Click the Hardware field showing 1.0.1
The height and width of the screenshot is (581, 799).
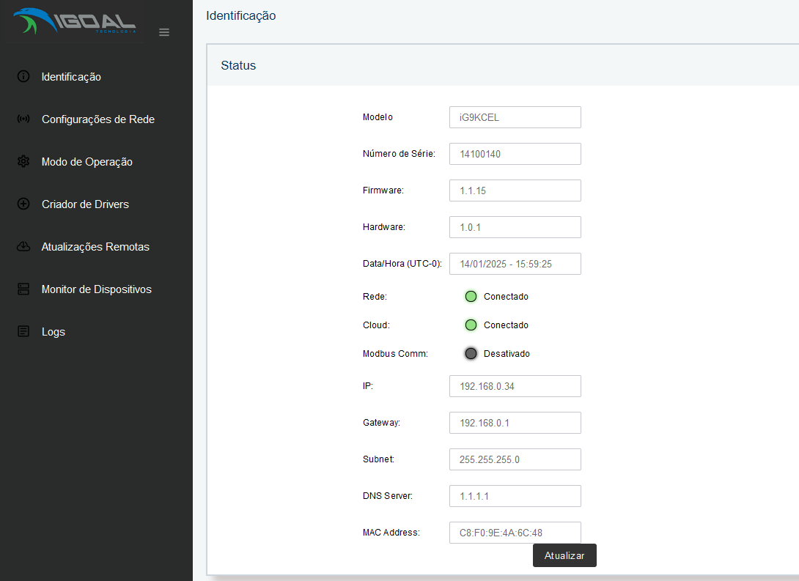(x=515, y=227)
